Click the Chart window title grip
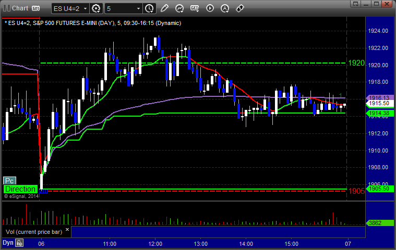Image resolution: width=396 pixels, height=250 pixels. tap(6, 8)
